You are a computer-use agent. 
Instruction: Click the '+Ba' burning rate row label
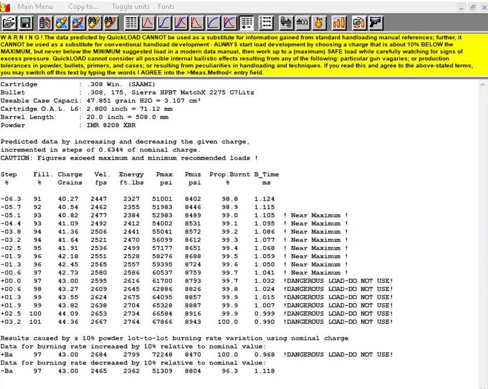[x=6, y=354]
